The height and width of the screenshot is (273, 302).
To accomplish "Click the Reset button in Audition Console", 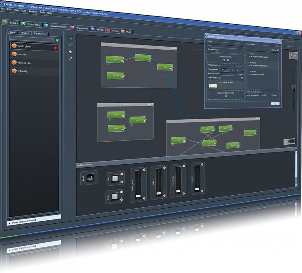I will coord(90,178).
